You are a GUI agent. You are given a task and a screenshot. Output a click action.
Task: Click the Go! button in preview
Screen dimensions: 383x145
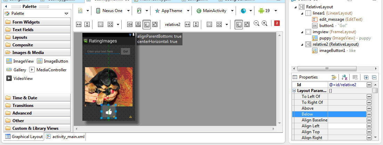pos(125,52)
